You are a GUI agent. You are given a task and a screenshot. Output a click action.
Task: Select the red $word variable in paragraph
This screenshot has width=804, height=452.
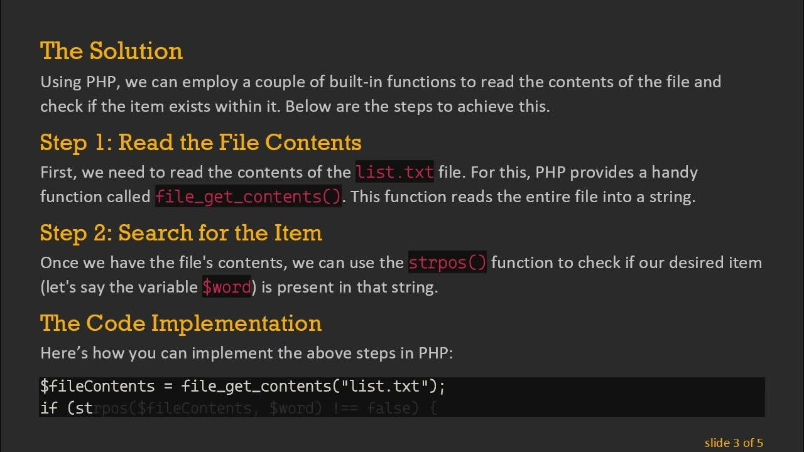[x=226, y=288]
